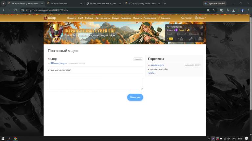Open sender link in the Переписка panel
Image resolution: width=252 pixels, height=141 pixels.
pyautogui.click(x=157, y=65)
